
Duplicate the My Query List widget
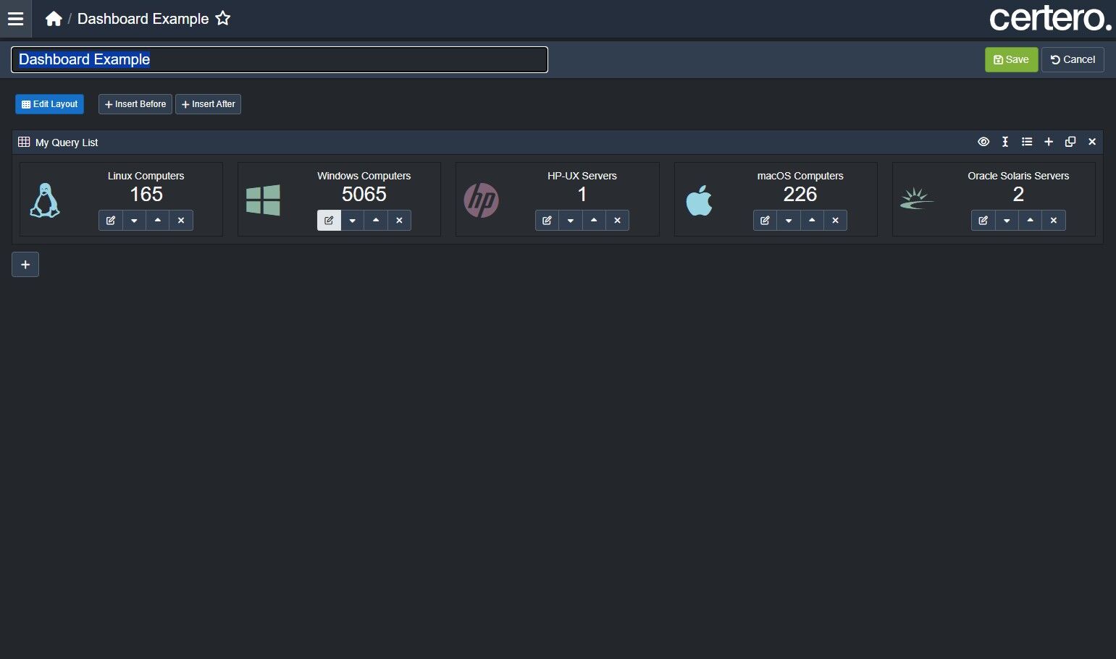tap(1070, 142)
